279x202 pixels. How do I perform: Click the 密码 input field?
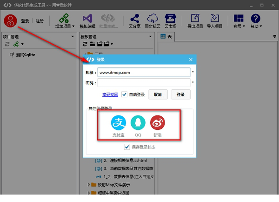144,83
